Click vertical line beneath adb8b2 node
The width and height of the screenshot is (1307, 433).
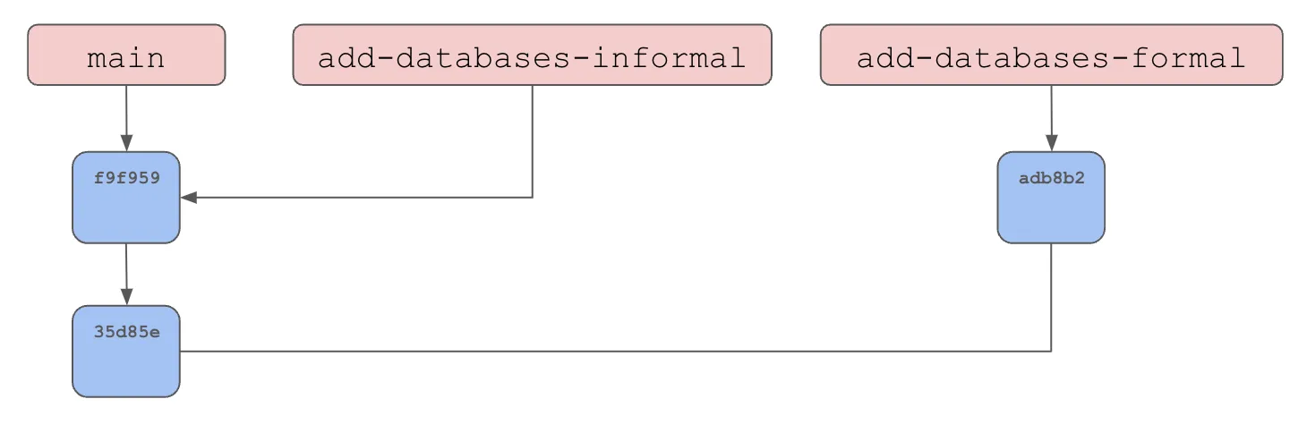coord(1051,295)
